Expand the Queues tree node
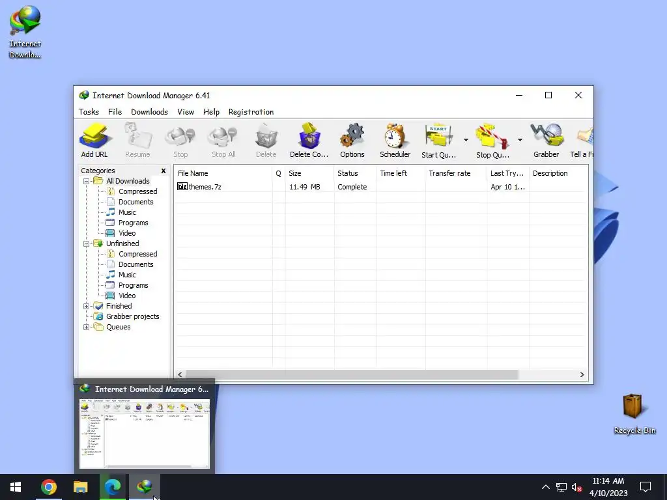 click(x=87, y=327)
